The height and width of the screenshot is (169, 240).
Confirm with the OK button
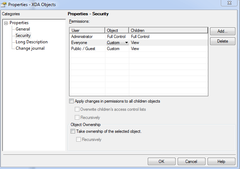click(161, 161)
